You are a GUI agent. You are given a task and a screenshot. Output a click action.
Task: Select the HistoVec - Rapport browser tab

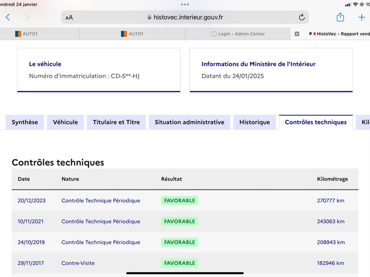point(330,34)
